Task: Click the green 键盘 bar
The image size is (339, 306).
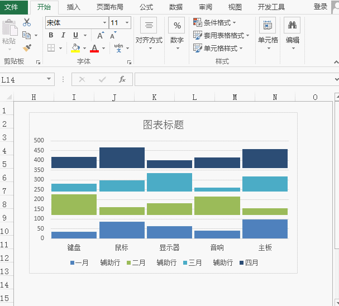Action: (x=74, y=204)
